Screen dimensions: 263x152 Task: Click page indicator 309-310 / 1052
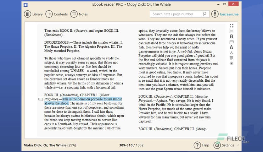[131, 145]
